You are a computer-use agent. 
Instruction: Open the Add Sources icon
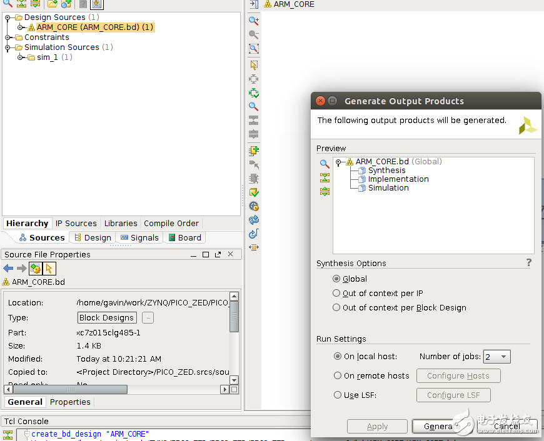(66, 4)
